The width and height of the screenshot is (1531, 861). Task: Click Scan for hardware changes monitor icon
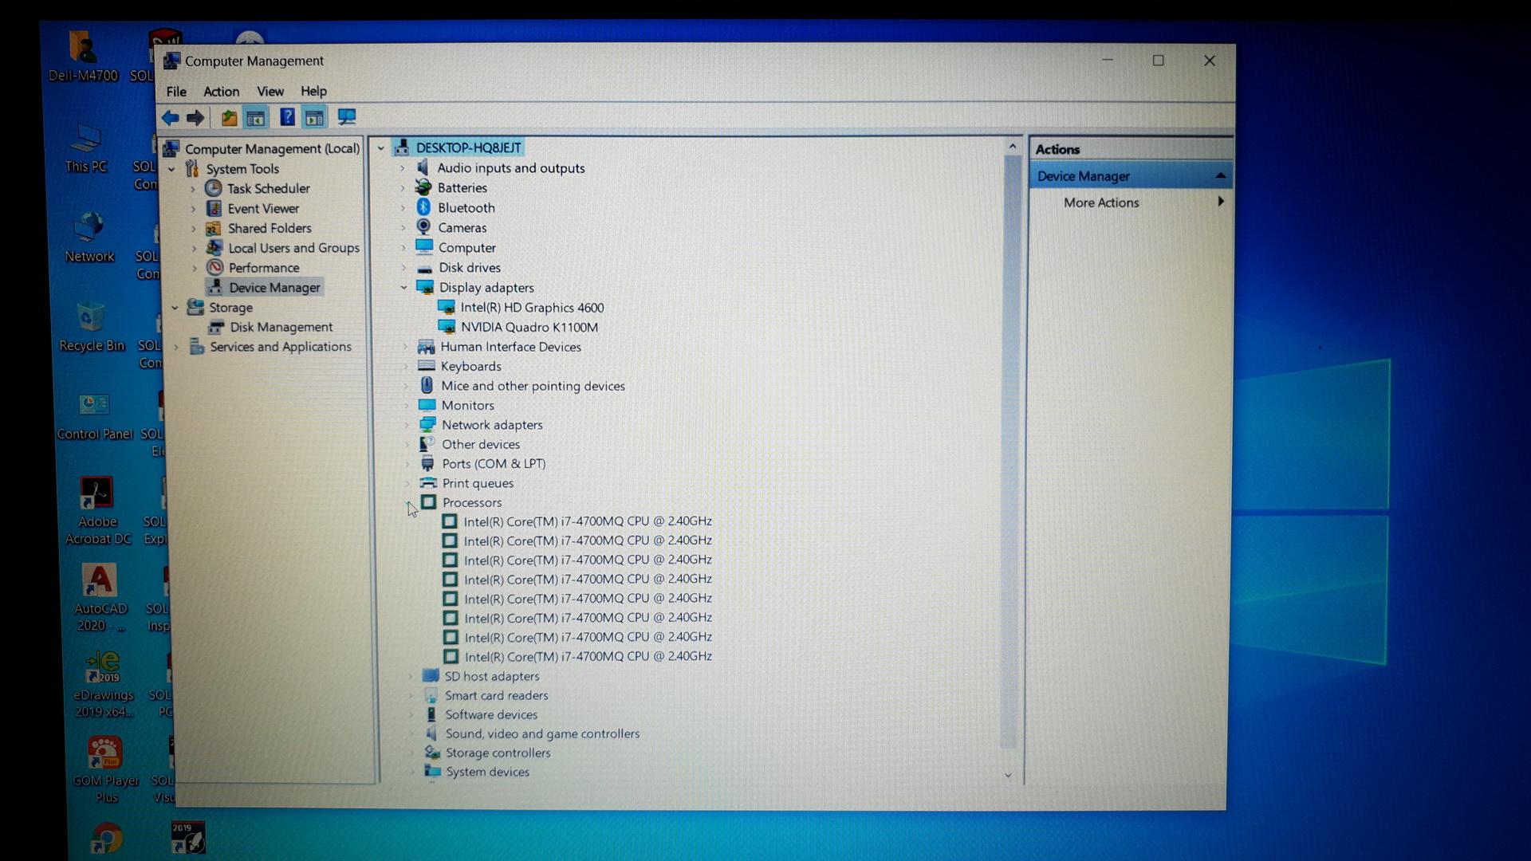coord(347,117)
